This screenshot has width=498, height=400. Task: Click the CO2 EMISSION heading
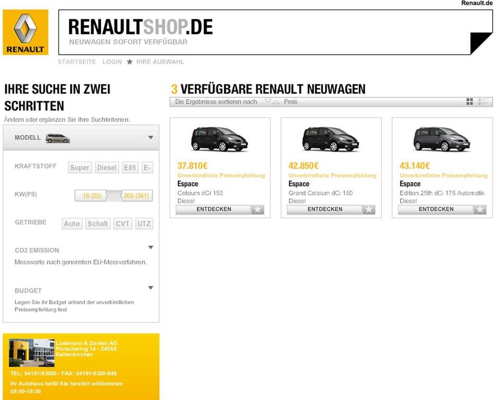[37, 251]
